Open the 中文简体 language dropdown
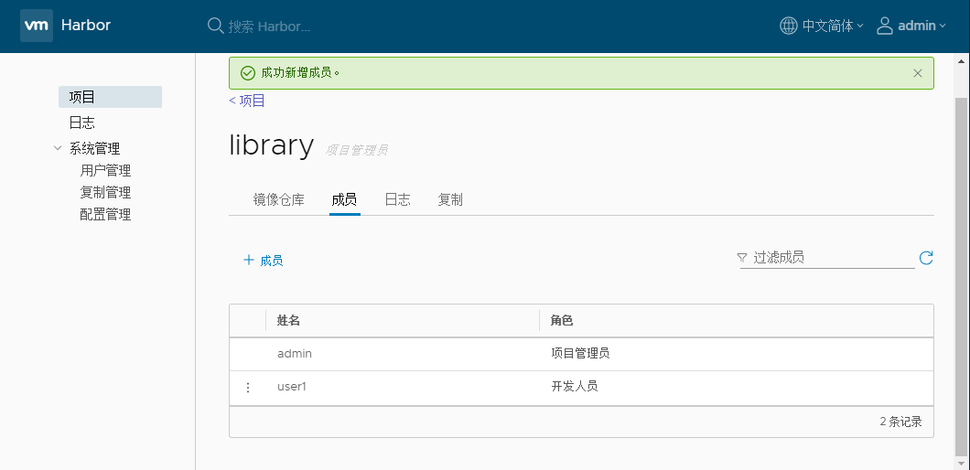 click(x=832, y=26)
